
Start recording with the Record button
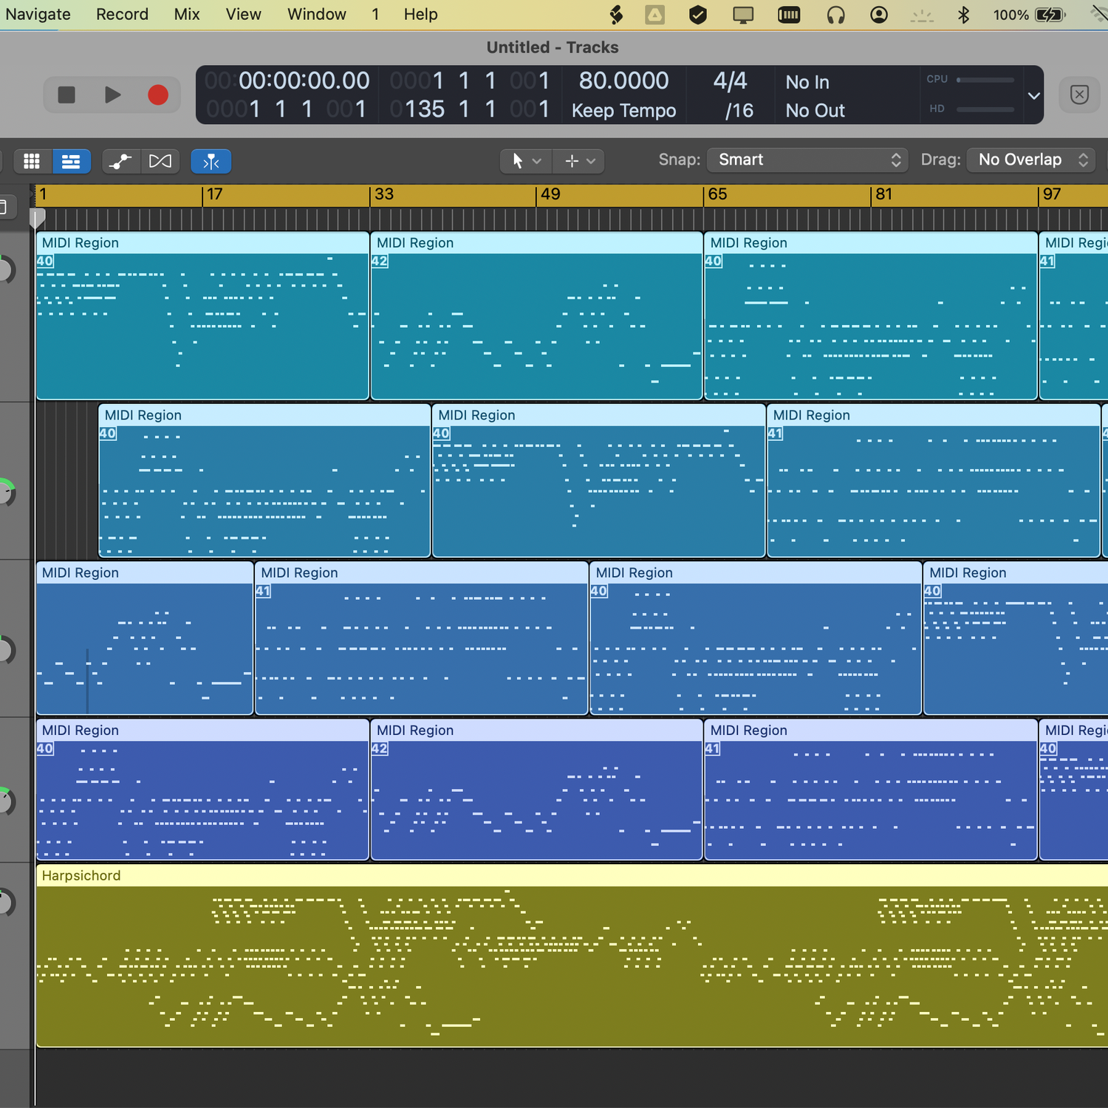157,95
